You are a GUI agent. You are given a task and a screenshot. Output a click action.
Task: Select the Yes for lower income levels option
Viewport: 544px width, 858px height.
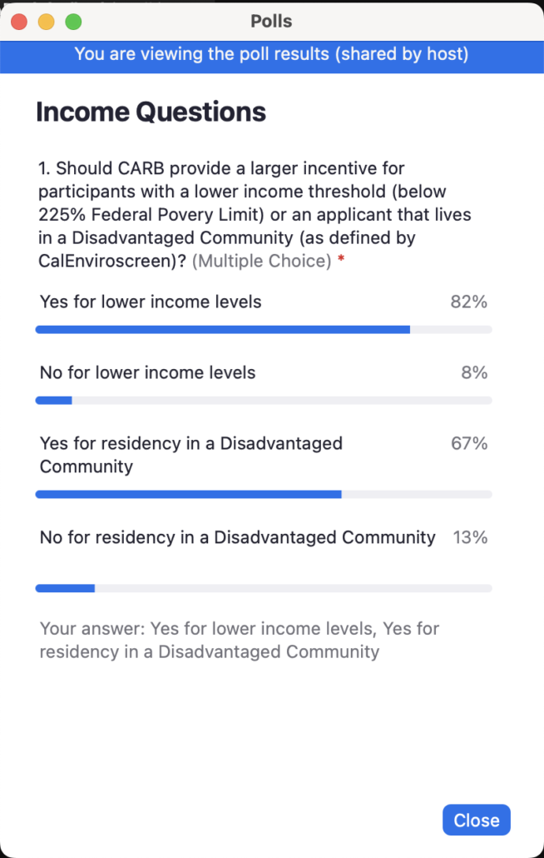point(151,302)
